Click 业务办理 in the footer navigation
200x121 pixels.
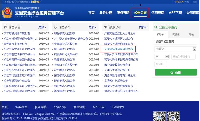21,107
